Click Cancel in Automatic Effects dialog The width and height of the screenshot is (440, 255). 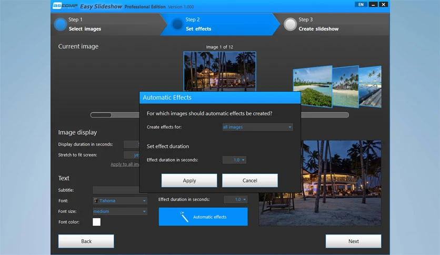pyautogui.click(x=250, y=180)
